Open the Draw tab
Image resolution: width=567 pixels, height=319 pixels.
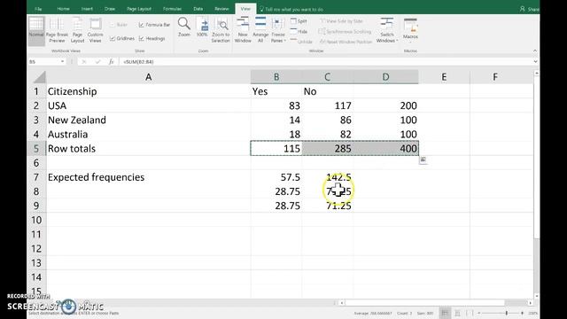click(110, 9)
